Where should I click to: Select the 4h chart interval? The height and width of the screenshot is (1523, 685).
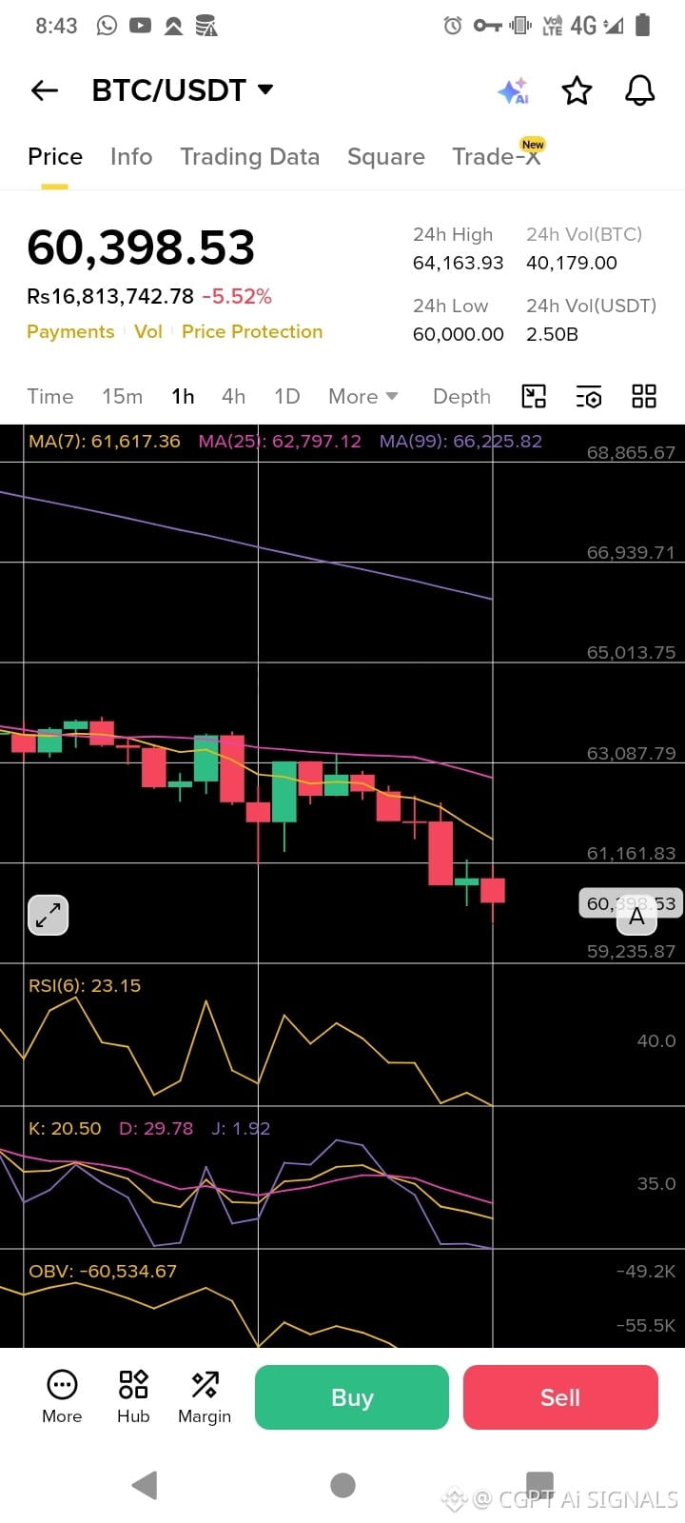[233, 396]
